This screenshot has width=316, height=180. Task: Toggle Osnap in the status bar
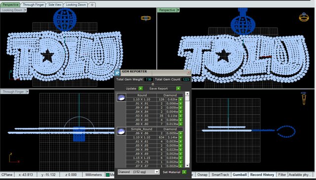202,175
